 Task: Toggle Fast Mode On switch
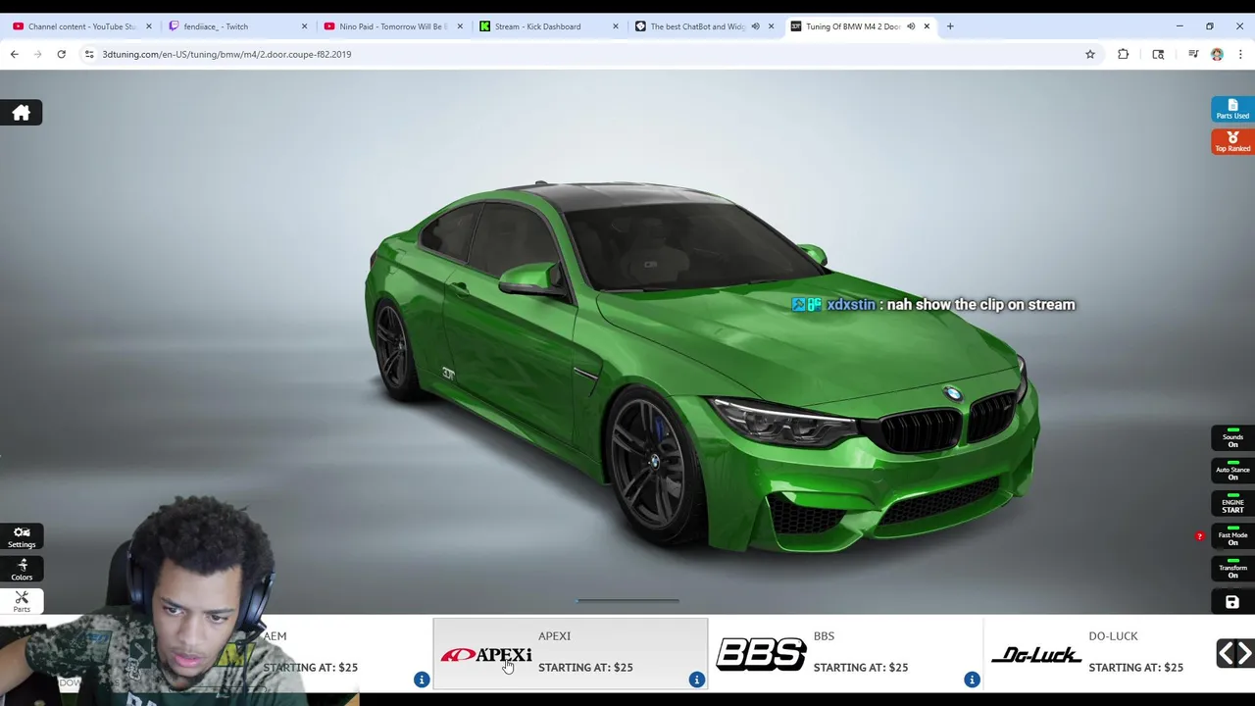pos(1232,535)
